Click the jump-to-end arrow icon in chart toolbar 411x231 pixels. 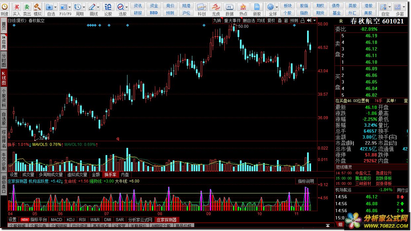[x=308, y=20]
